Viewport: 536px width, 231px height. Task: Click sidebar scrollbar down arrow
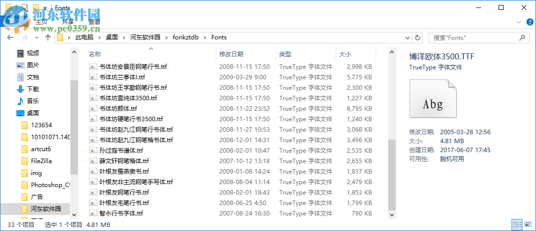pos(74,215)
